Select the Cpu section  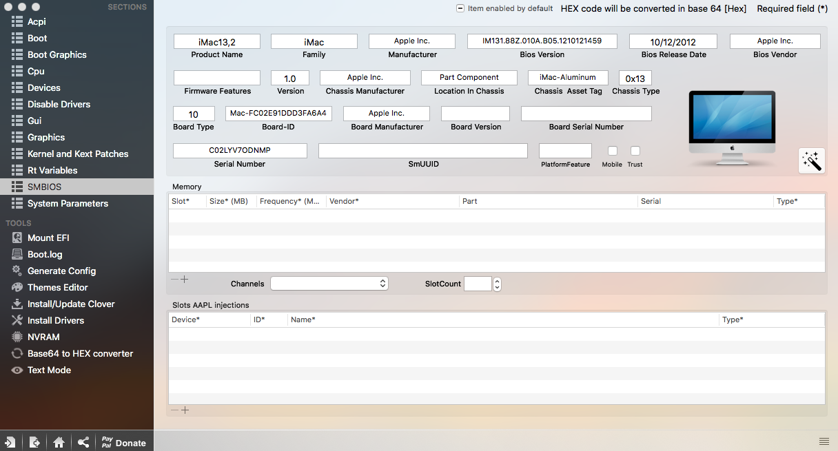click(76, 71)
